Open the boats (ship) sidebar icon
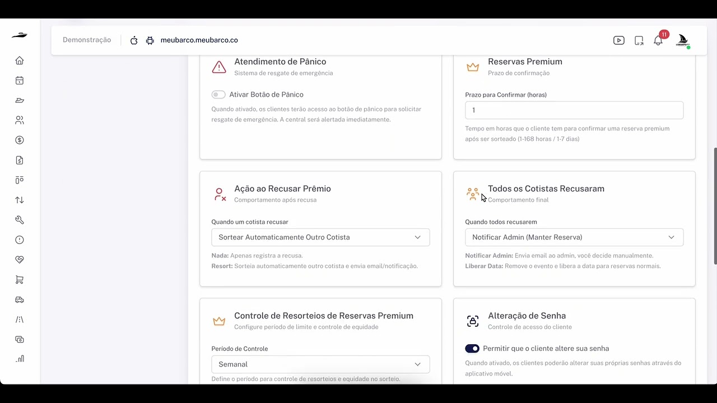 point(20,100)
